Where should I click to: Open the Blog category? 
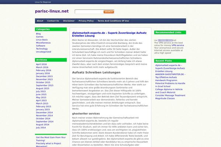38,33
